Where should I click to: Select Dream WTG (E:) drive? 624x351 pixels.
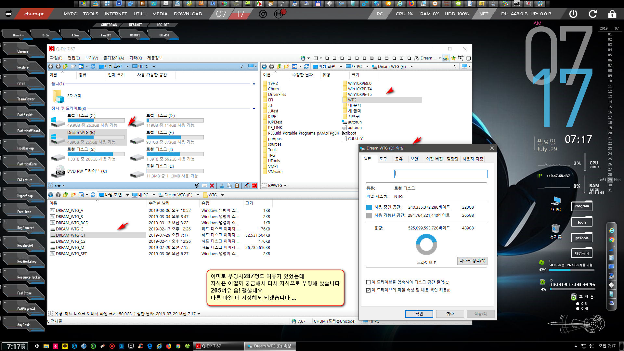pos(88,137)
